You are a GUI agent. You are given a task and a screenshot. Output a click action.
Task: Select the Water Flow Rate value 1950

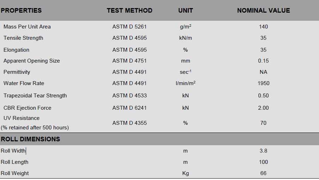click(x=263, y=83)
